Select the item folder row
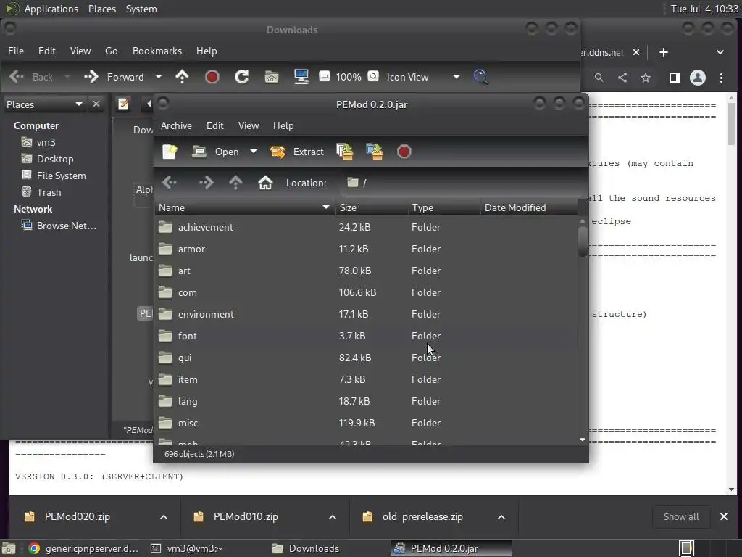 pyautogui.click(x=366, y=380)
